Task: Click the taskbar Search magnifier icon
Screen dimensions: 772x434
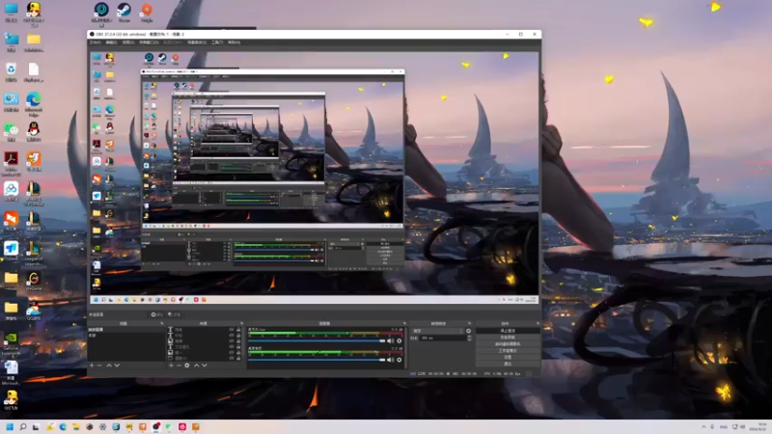Action: coord(22,426)
